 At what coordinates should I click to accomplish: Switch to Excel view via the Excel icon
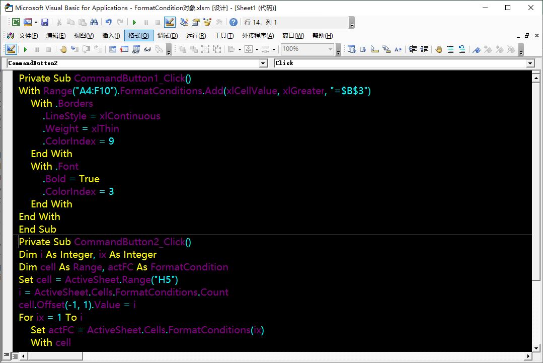click(16, 23)
